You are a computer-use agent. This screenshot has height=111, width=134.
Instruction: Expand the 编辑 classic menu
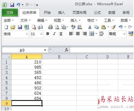pyautogui.click(x=42, y=20)
